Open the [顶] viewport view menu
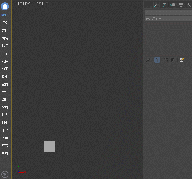Screen dimensions: 192x179 tap(21, 3)
